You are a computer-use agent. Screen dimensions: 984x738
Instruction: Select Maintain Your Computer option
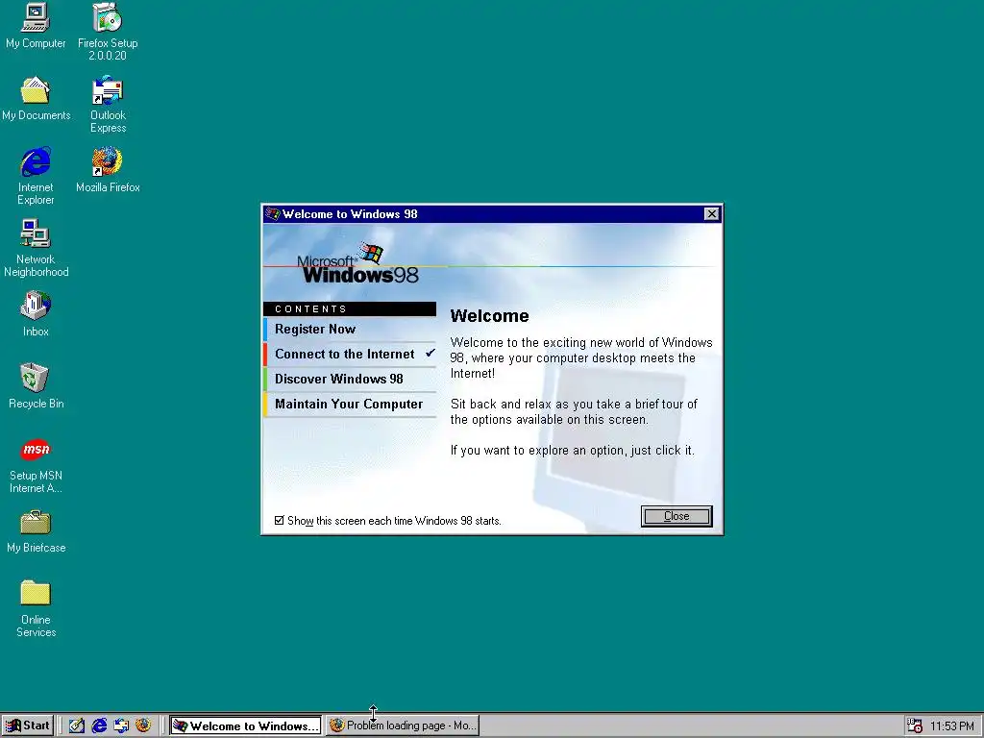350,405
